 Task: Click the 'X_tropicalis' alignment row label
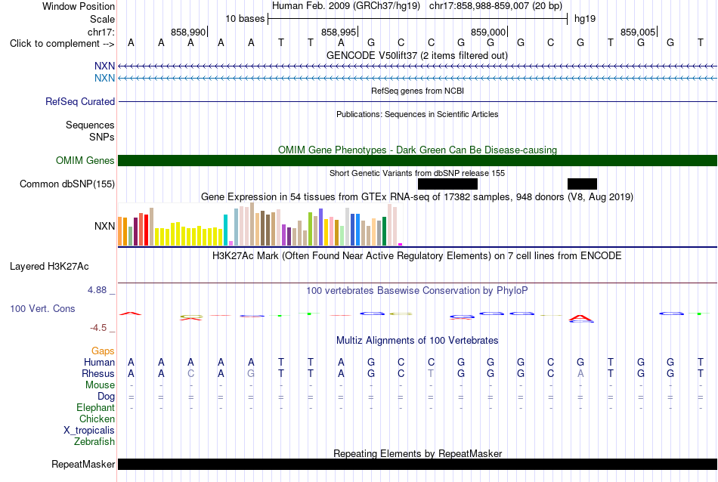(x=89, y=431)
